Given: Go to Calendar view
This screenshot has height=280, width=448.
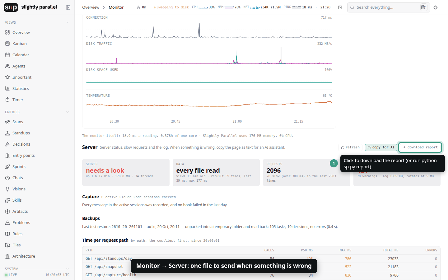Looking at the screenshot, I should click(x=37, y=55).
